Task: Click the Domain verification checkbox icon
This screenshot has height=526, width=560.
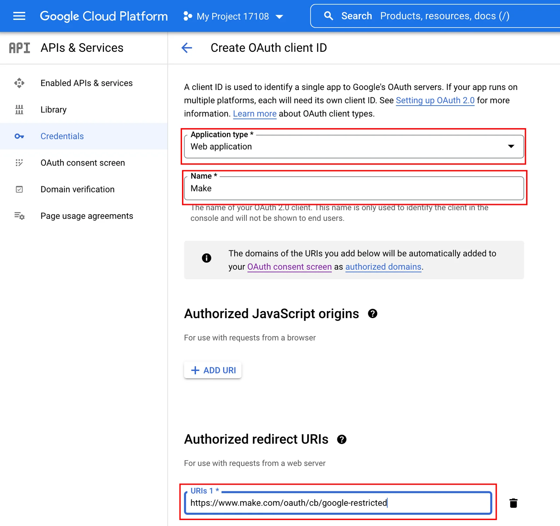Action: pos(19,189)
